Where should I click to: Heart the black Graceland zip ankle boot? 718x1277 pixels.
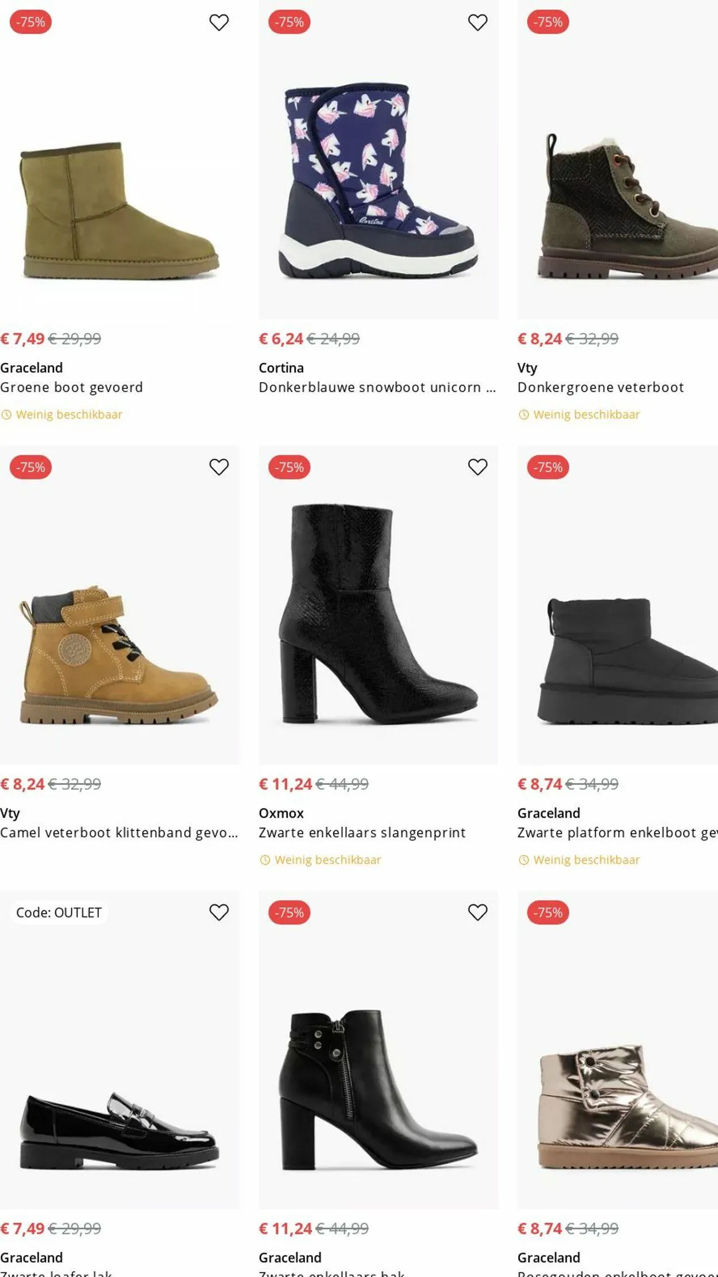(x=477, y=912)
